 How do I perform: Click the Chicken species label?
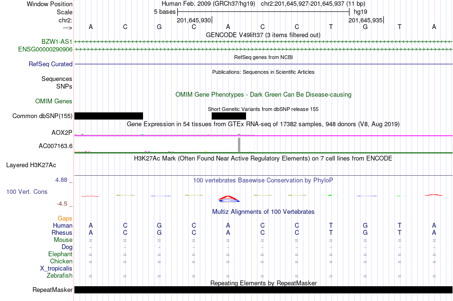tap(61, 261)
